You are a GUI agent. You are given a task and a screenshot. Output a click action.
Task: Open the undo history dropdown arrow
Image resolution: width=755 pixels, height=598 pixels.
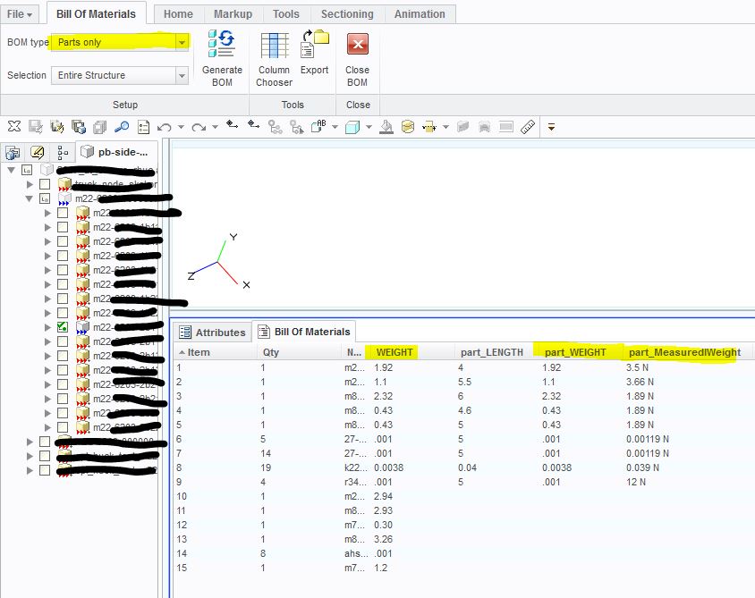tap(181, 128)
